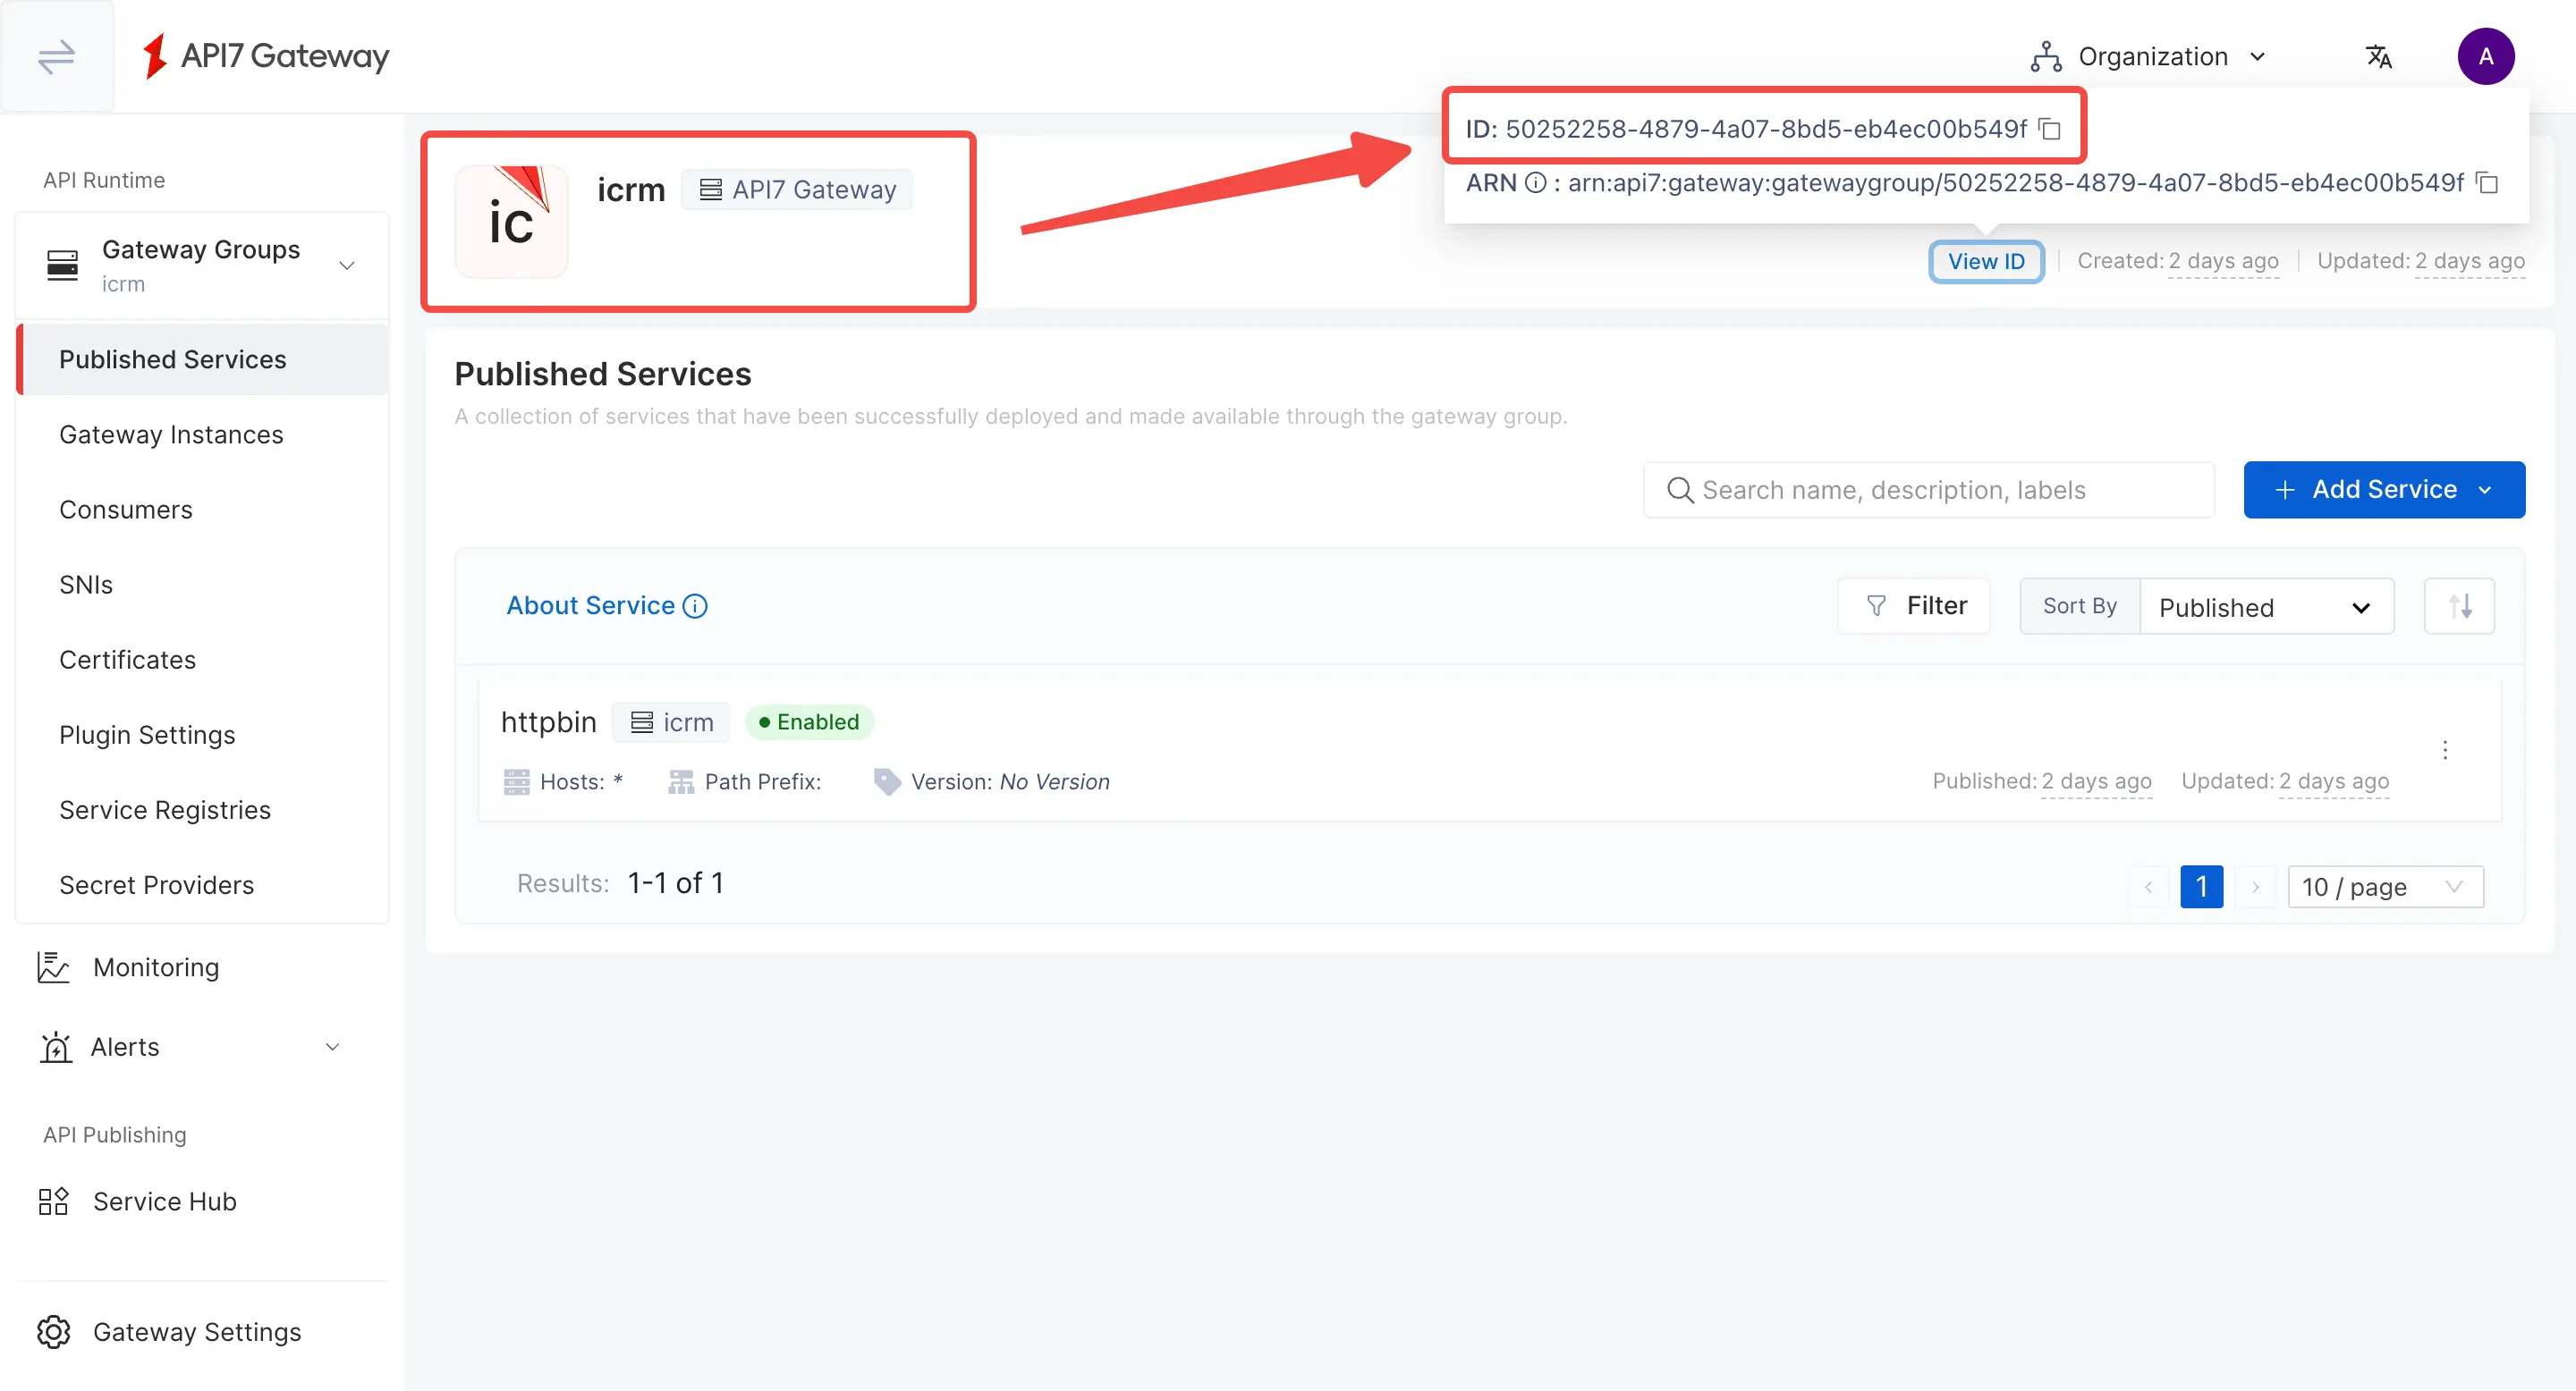Open the language switcher icon
2576x1391 pixels.
[x=2378, y=56]
